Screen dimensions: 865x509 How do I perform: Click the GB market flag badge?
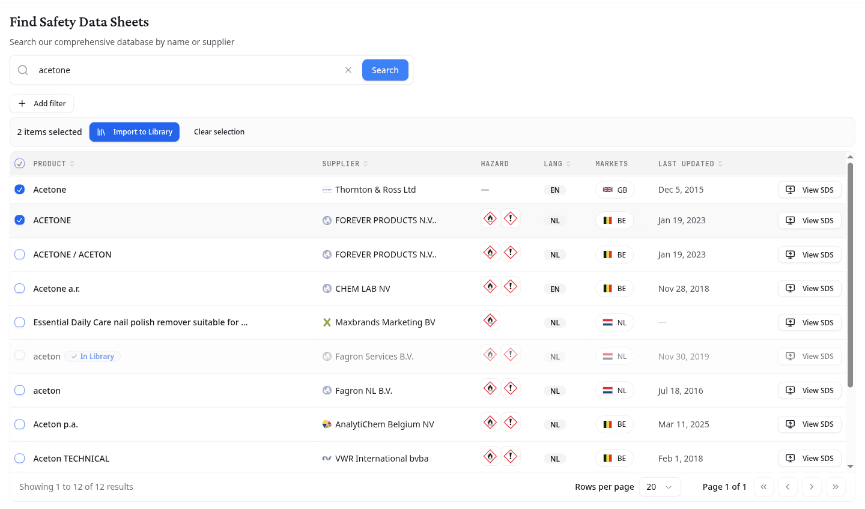[x=615, y=190]
